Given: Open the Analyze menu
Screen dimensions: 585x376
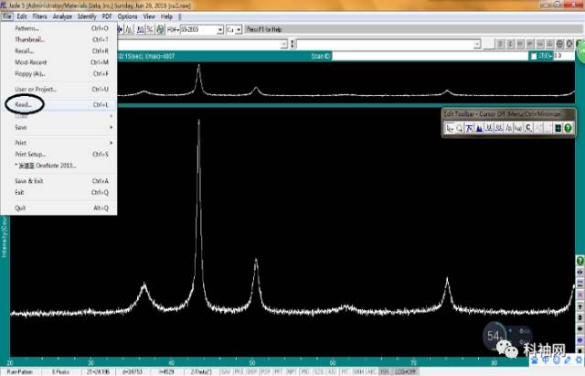Looking at the screenshot, I should (62, 16).
